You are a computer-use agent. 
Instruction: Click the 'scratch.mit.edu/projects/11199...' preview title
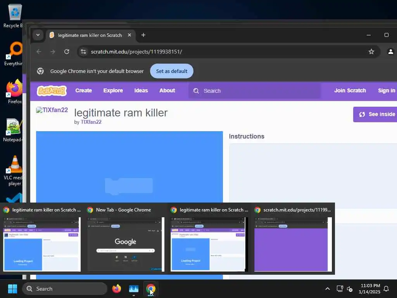pyautogui.click(x=297, y=210)
